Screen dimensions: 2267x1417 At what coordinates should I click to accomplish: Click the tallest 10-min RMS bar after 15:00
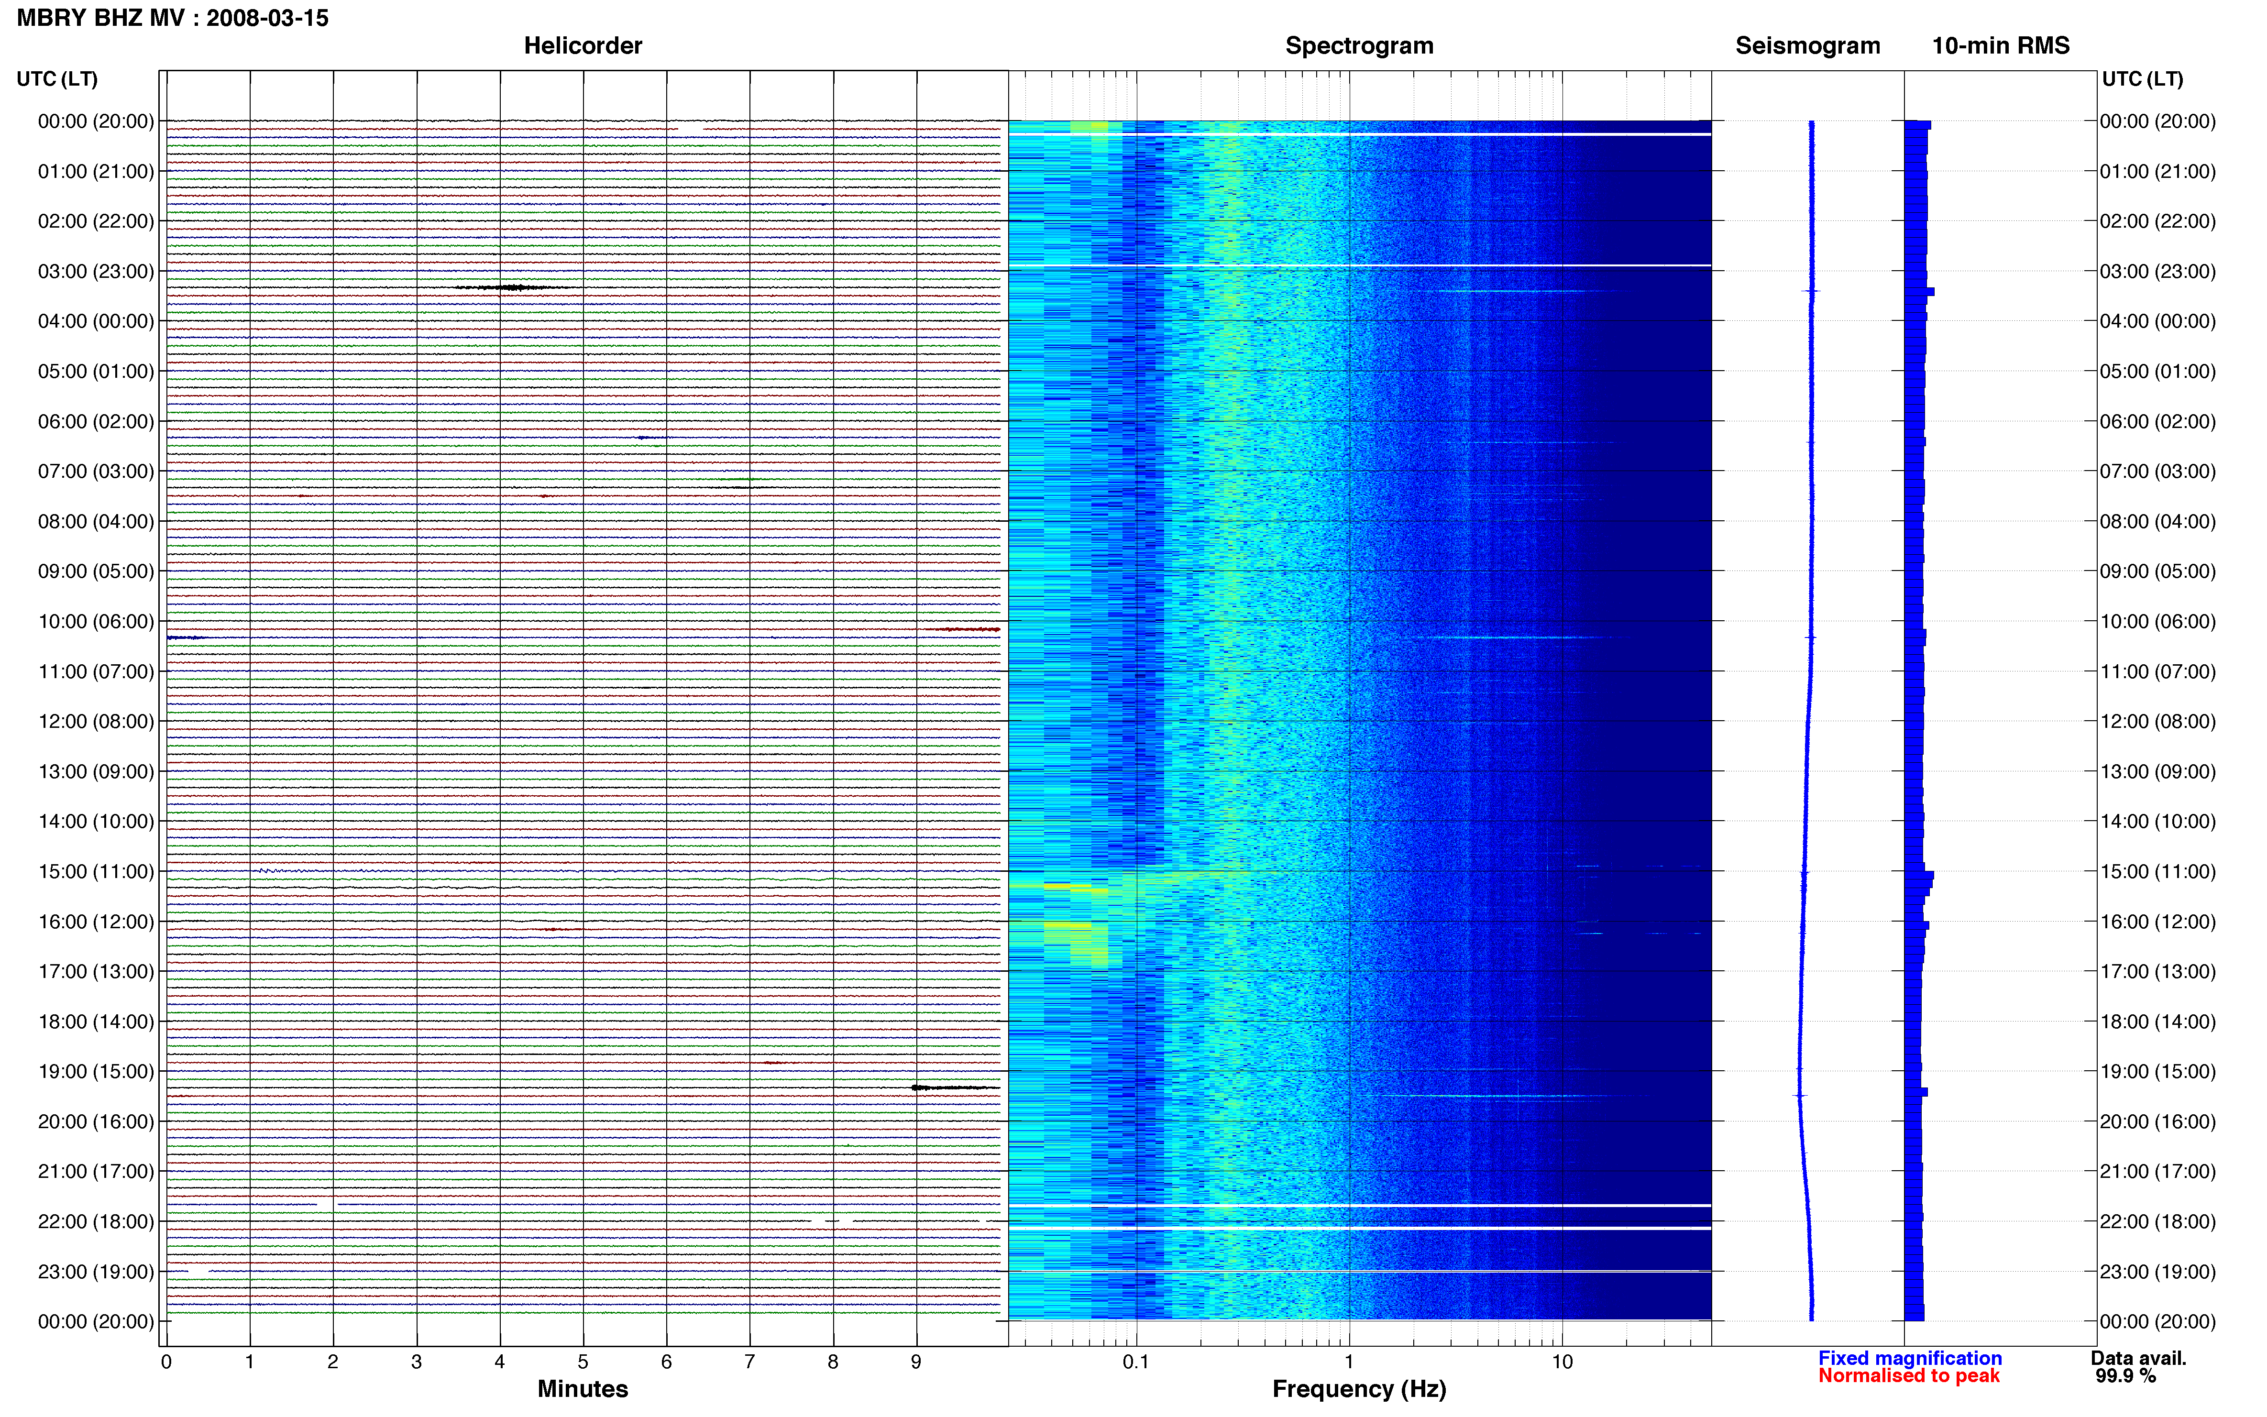pos(1919,875)
